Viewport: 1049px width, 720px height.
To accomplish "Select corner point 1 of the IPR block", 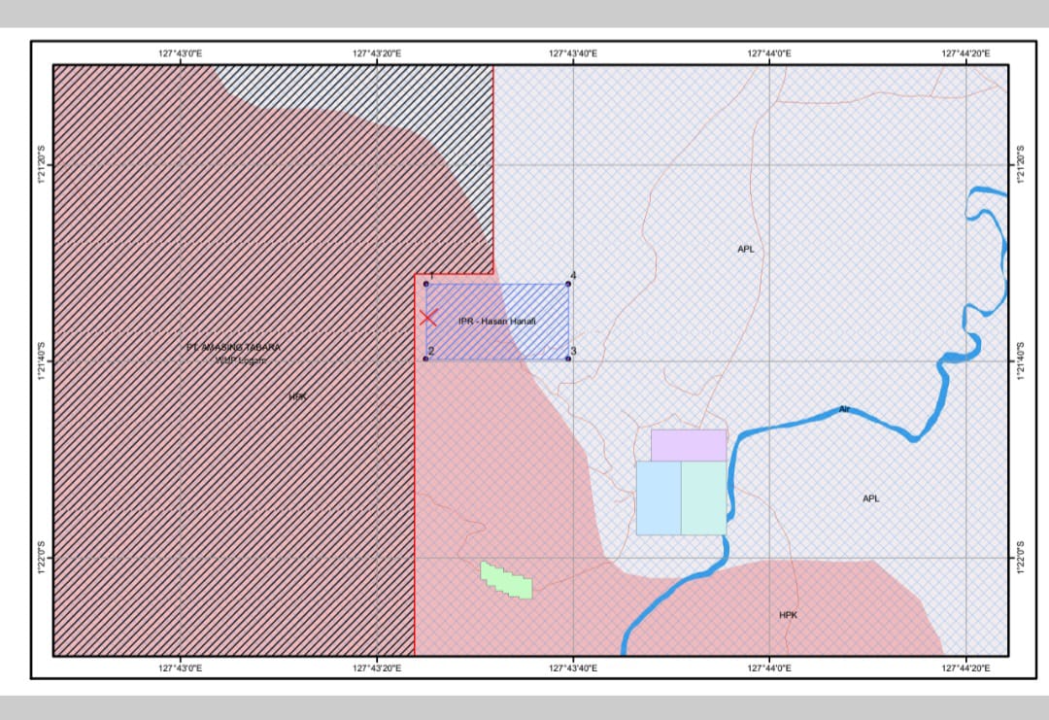I will [426, 284].
